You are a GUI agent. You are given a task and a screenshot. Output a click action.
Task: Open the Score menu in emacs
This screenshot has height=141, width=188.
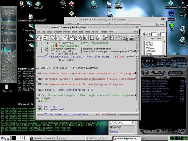coord(87,32)
